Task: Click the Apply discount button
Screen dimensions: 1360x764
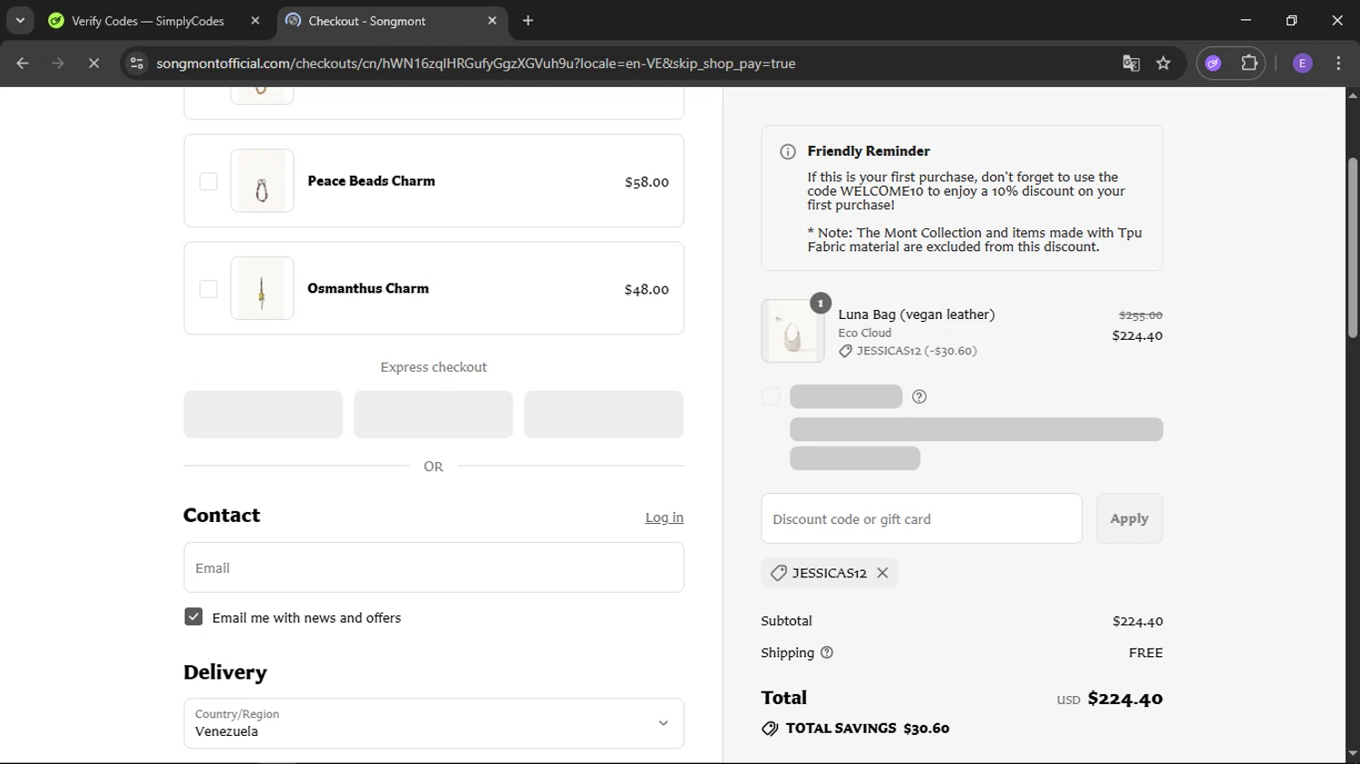Action: [1129, 518]
